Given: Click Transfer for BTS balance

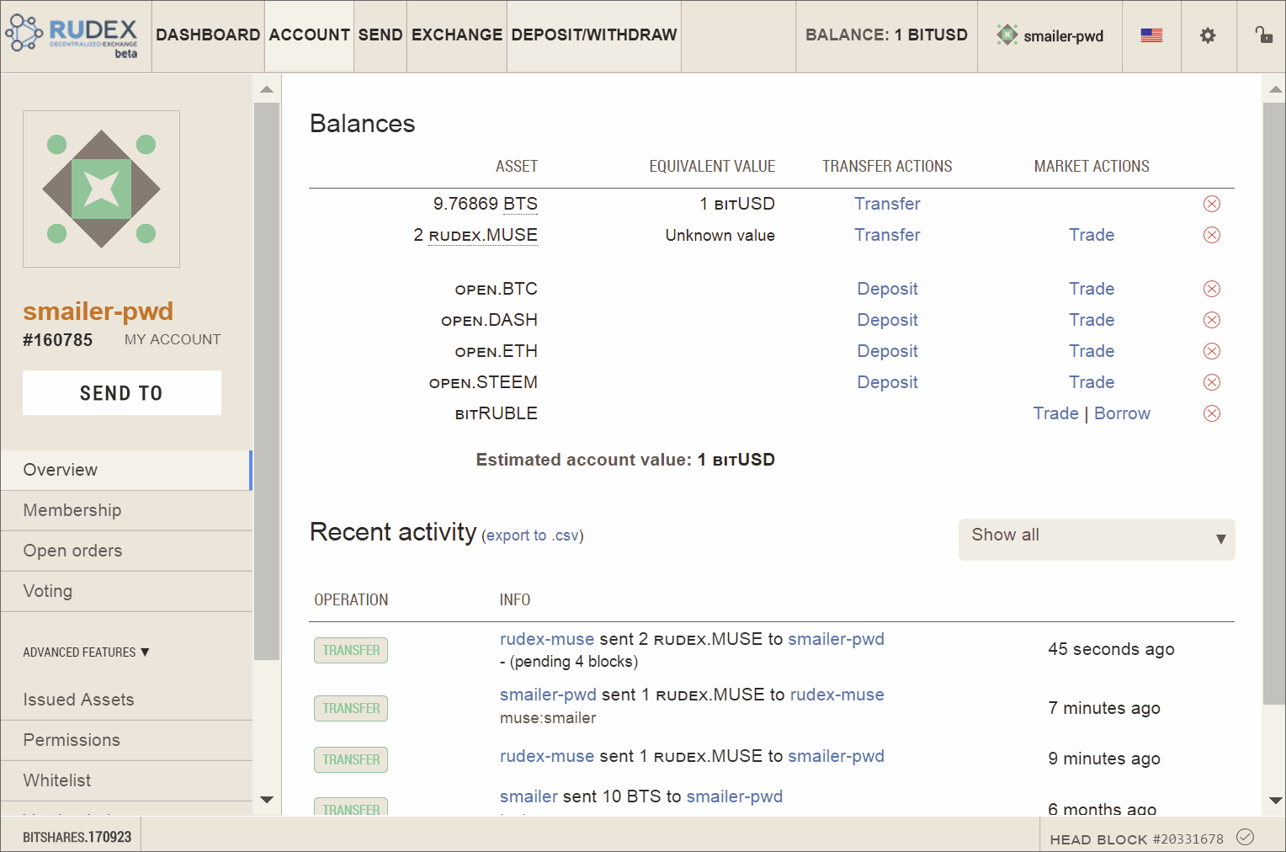Looking at the screenshot, I should [887, 204].
